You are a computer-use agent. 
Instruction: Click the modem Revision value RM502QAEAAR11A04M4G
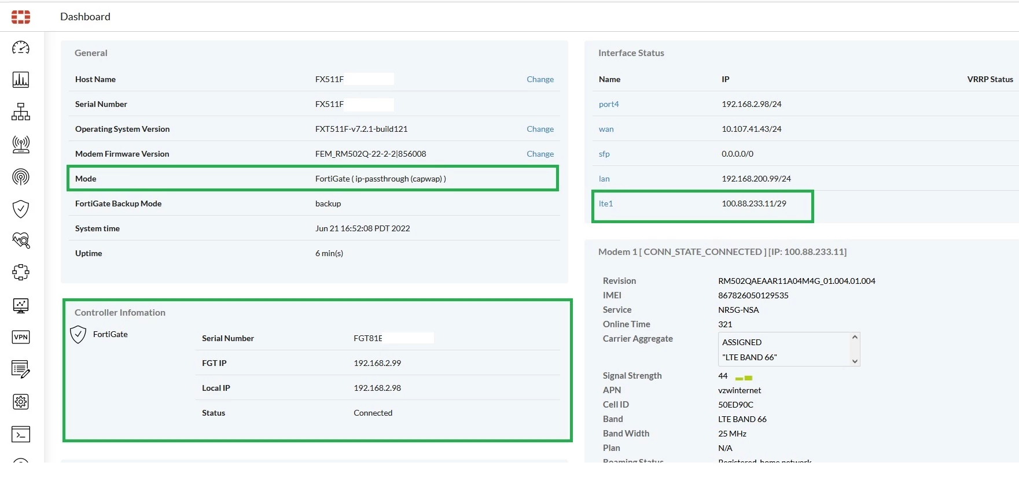[x=796, y=281]
